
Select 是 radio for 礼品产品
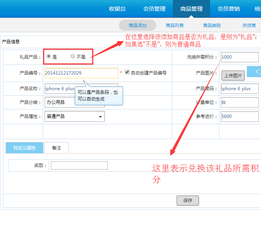coord(49,56)
